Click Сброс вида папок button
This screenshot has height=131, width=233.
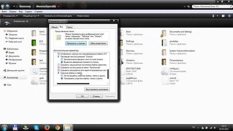98,43
